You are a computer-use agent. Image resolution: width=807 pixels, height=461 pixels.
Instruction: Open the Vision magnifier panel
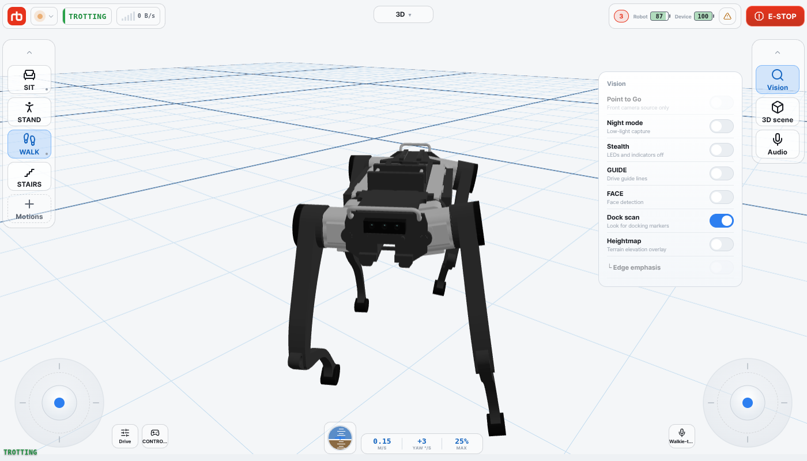point(778,80)
